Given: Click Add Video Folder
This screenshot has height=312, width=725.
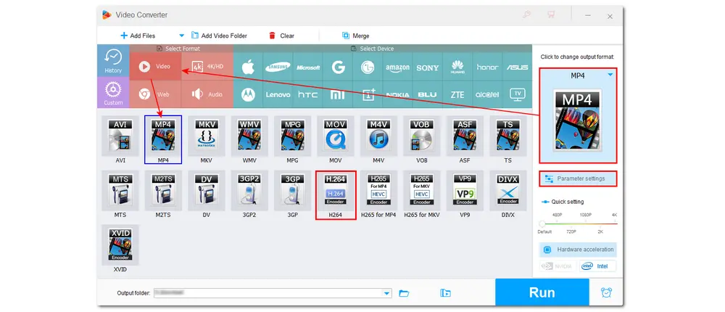Looking at the screenshot, I should click(219, 36).
